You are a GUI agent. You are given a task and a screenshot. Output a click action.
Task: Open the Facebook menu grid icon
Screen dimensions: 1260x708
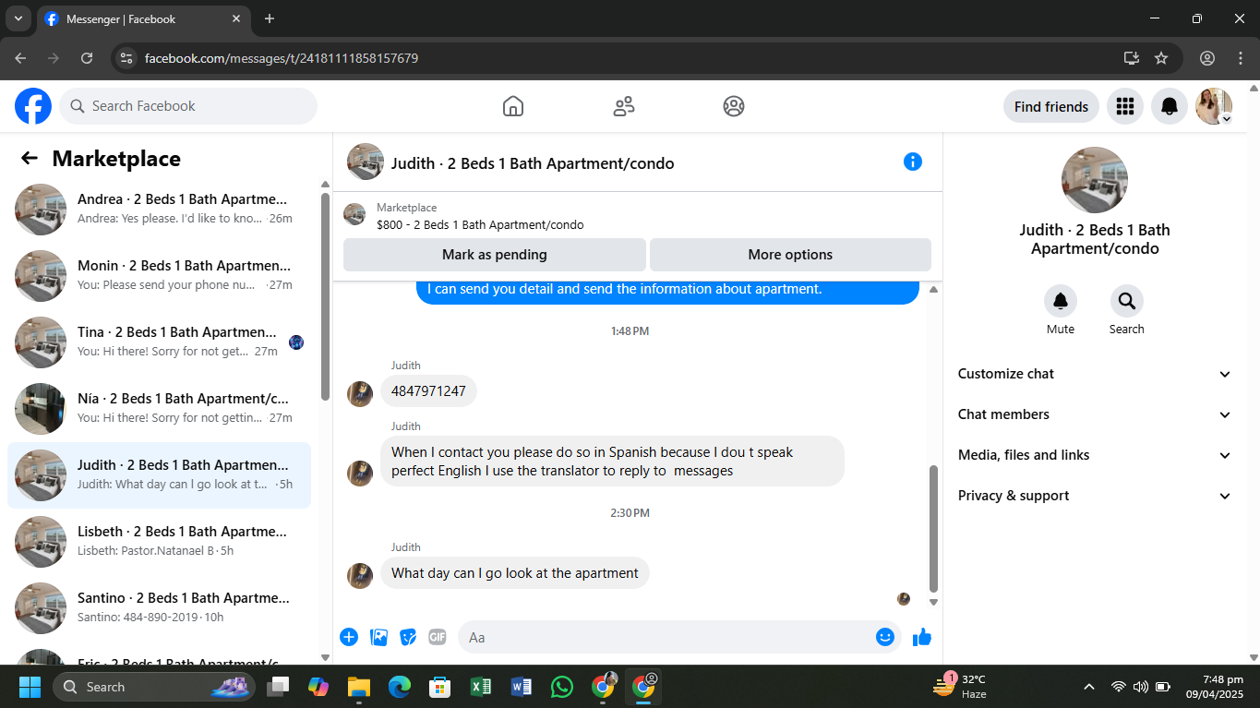click(x=1125, y=106)
